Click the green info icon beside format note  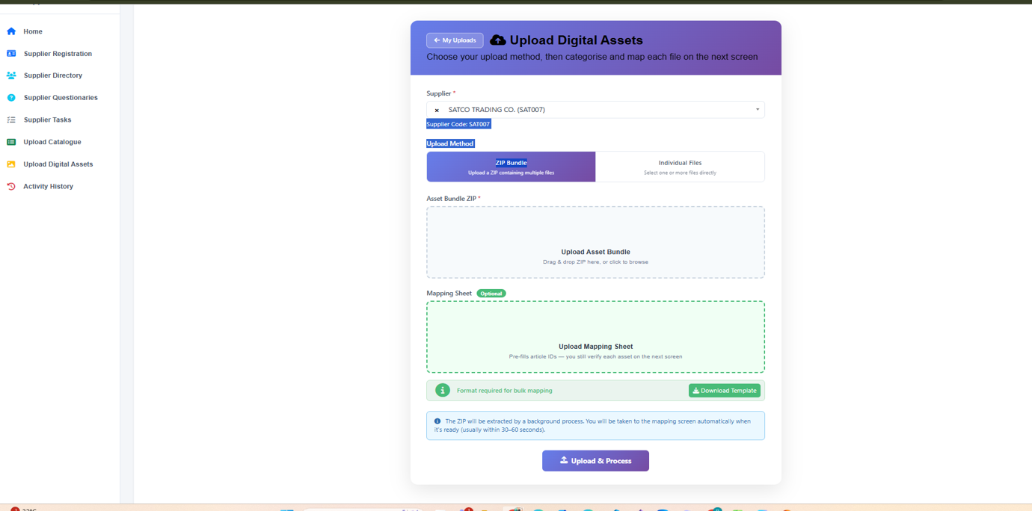pos(443,390)
